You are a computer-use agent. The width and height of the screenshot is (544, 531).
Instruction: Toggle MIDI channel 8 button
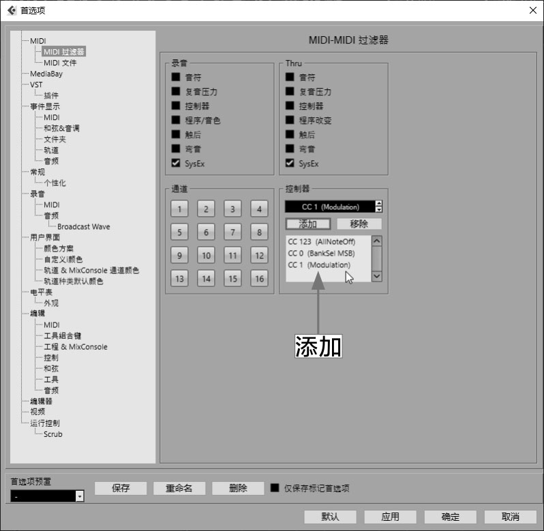click(260, 232)
